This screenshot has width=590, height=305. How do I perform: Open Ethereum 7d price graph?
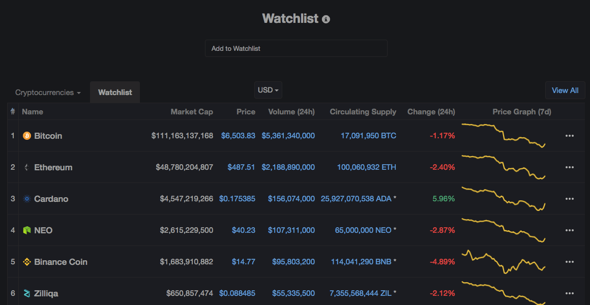pos(504,167)
